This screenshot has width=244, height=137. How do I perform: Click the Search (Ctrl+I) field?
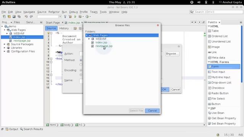(217, 12)
